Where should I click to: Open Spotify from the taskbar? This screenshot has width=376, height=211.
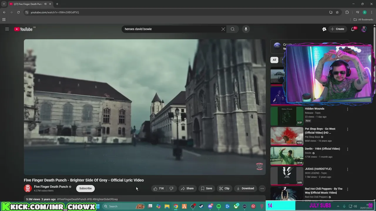pyautogui.click(x=219, y=206)
